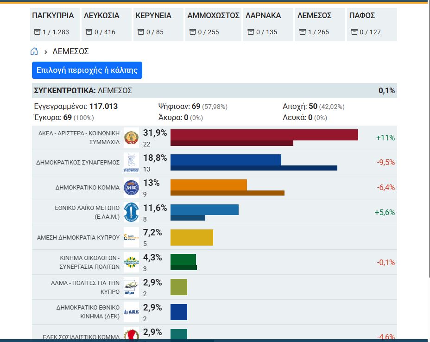Click the ΕΛΑΜ party logo

tap(131, 212)
